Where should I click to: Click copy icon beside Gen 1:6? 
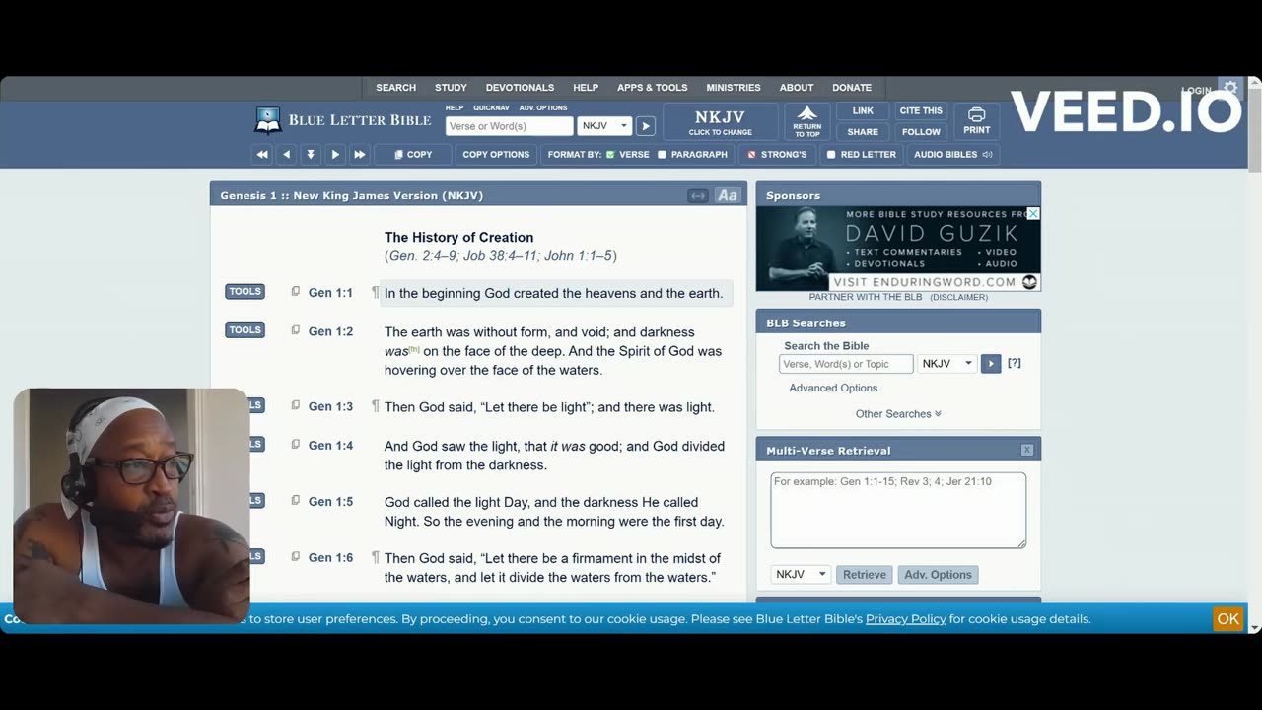coord(295,556)
